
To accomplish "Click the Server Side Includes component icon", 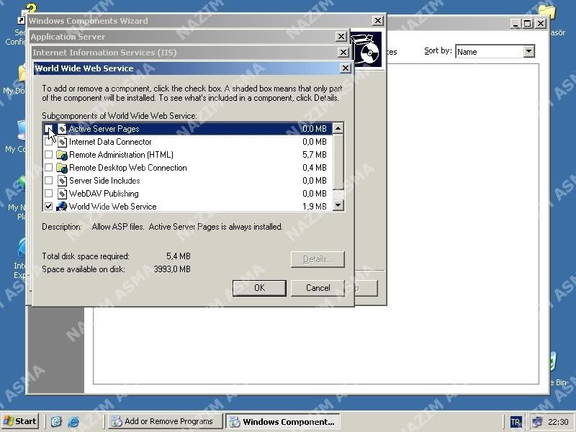I will (x=62, y=181).
